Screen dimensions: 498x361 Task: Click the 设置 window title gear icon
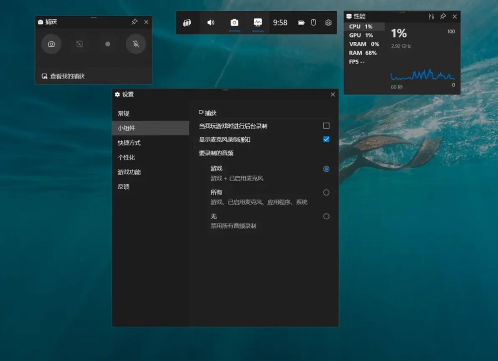[117, 94]
